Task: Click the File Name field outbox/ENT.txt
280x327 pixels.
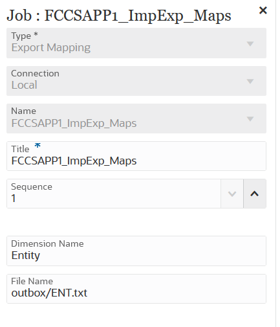Action: [136, 289]
